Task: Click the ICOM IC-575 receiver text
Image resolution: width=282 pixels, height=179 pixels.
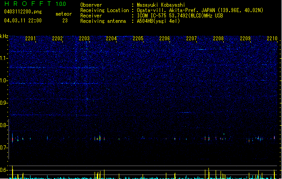Action: click(180, 16)
